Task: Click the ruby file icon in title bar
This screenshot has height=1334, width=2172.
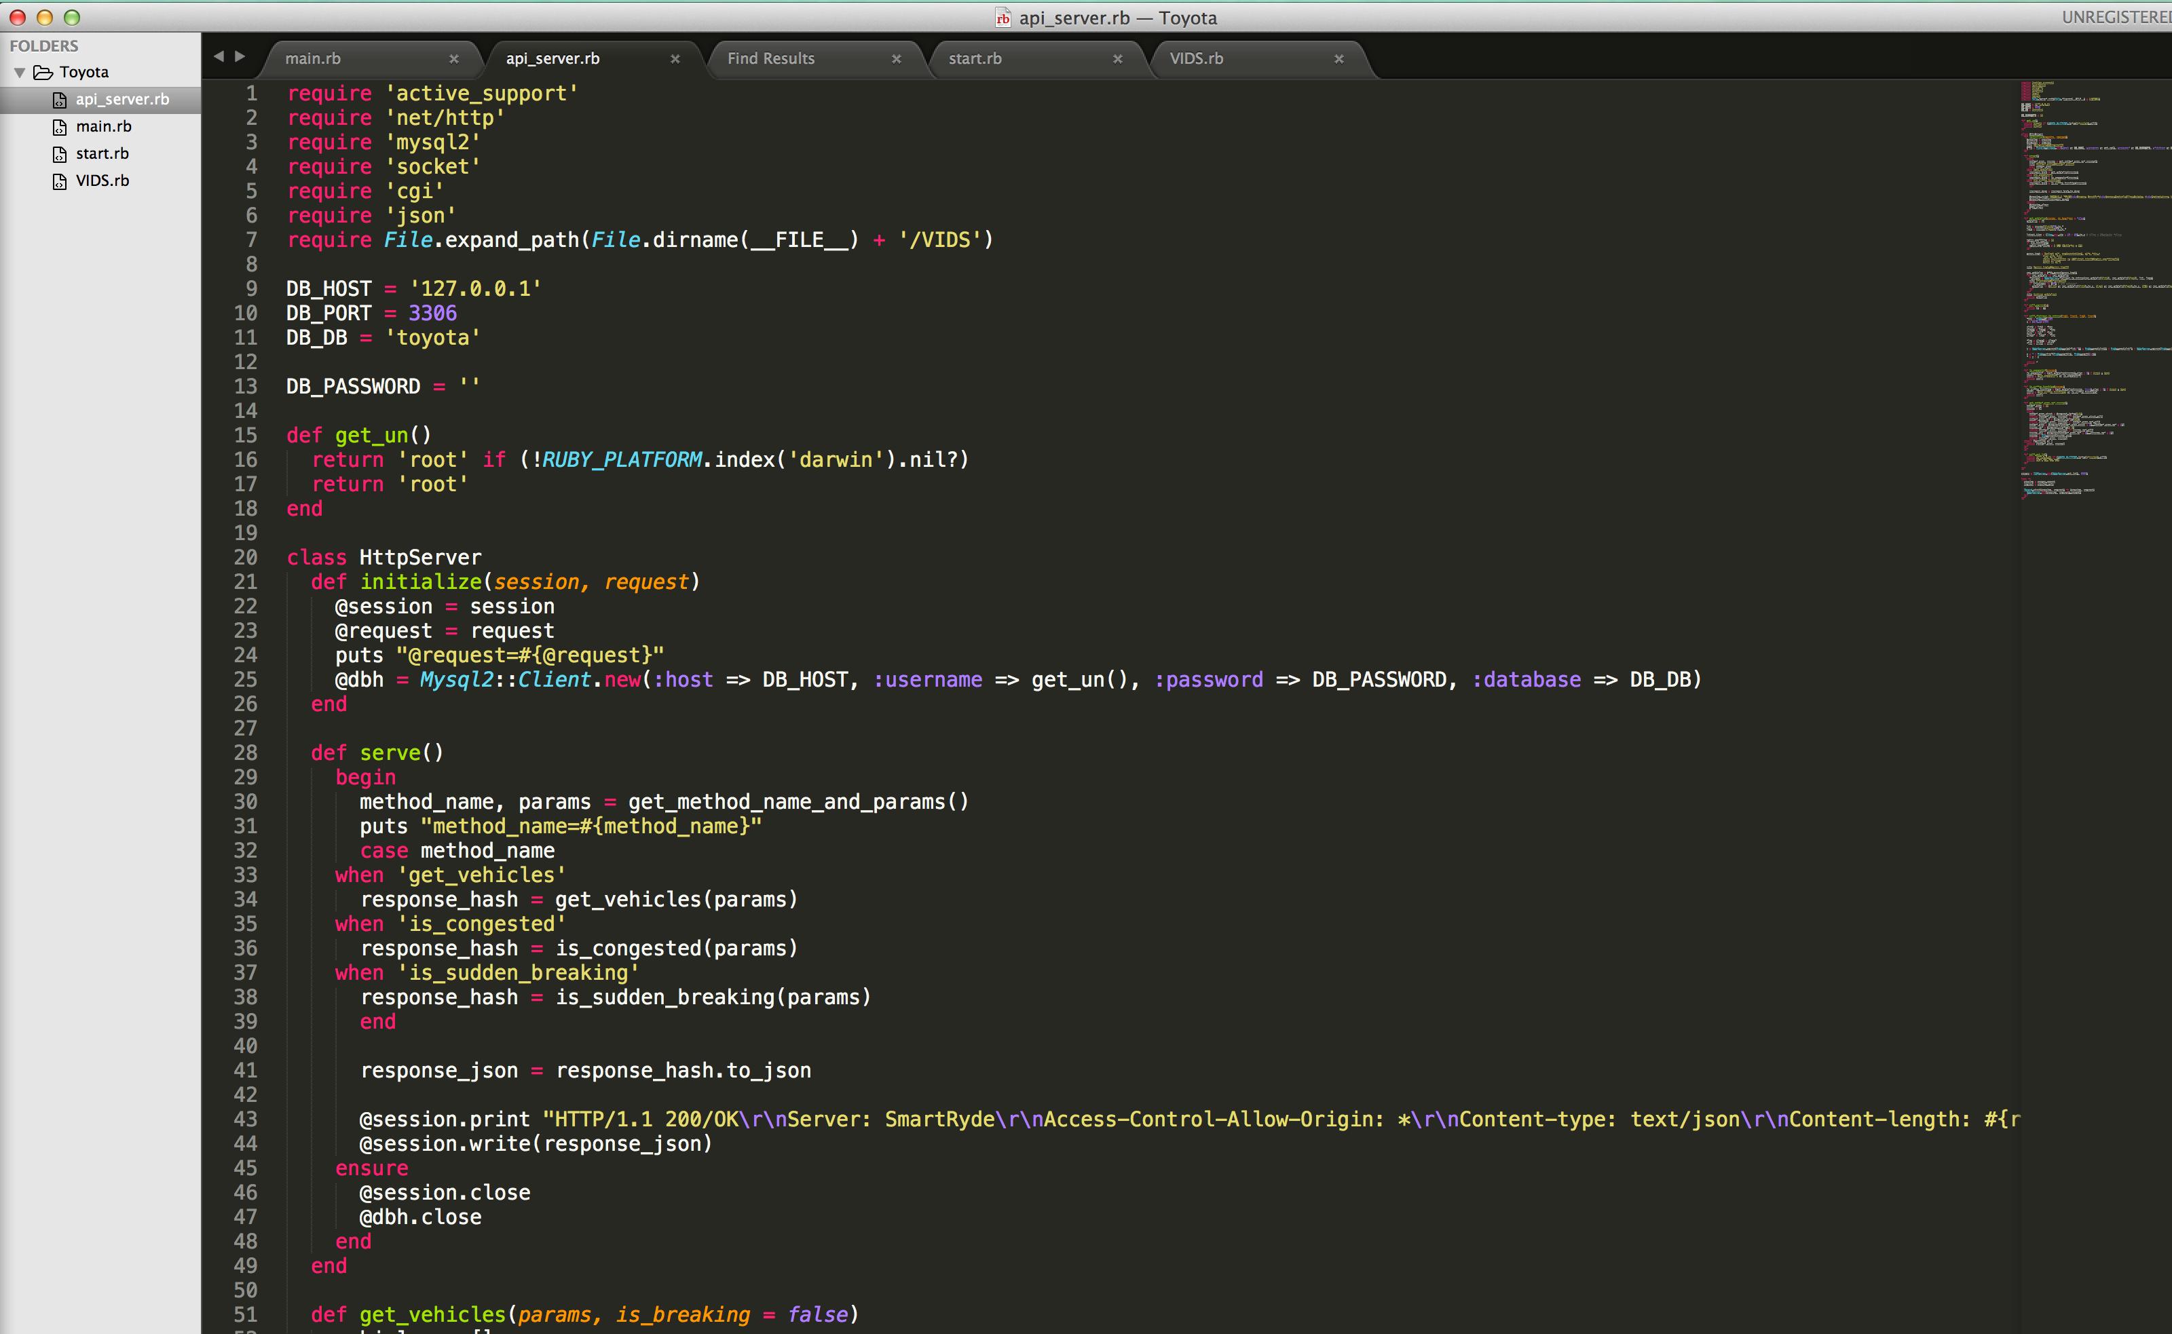Action: (x=1003, y=18)
